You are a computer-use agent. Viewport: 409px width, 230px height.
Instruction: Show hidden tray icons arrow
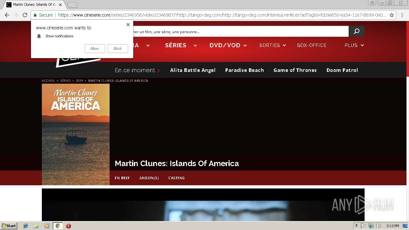click(356, 226)
